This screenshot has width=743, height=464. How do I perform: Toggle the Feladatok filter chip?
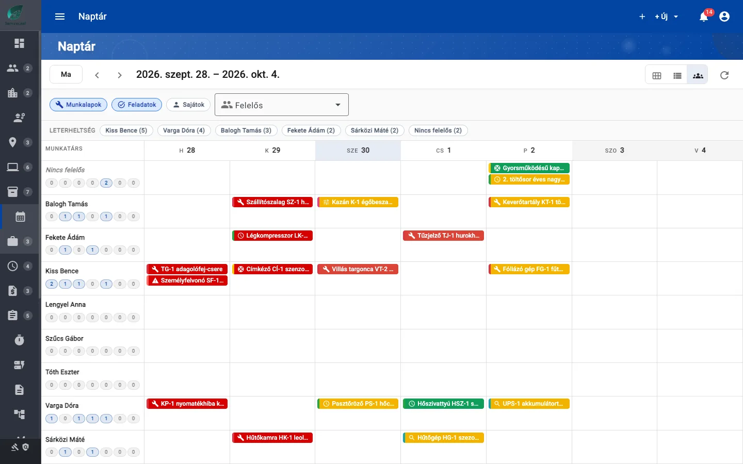[137, 105]
